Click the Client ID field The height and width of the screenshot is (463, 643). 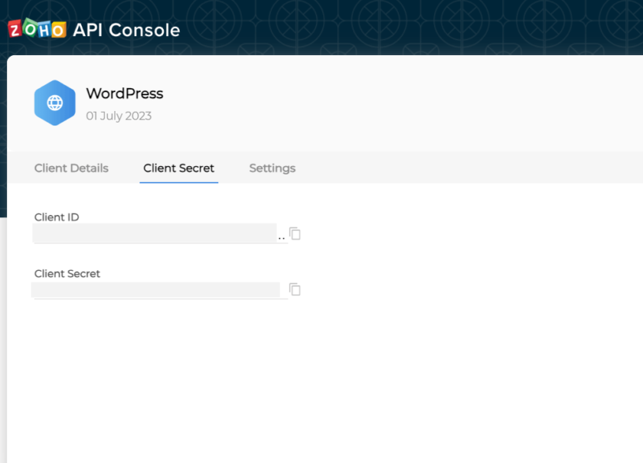point(161,233)
